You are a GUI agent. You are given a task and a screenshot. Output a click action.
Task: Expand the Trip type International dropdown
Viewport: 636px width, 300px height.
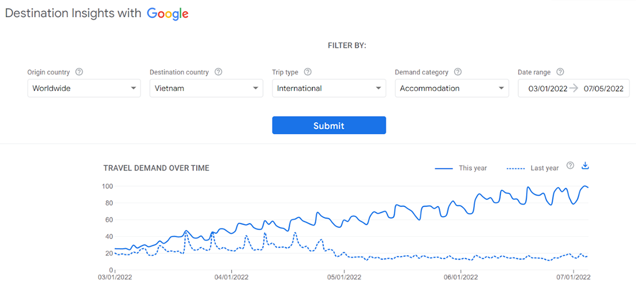[329, 89]
